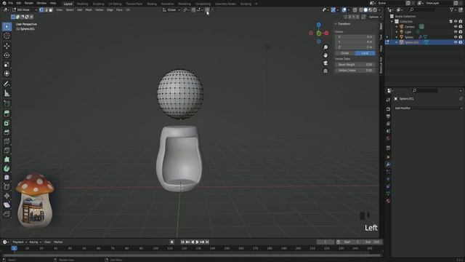Open the Mesh menu in viewport header
This screenshot has height=262, width=465.
(x=89, y=9)
